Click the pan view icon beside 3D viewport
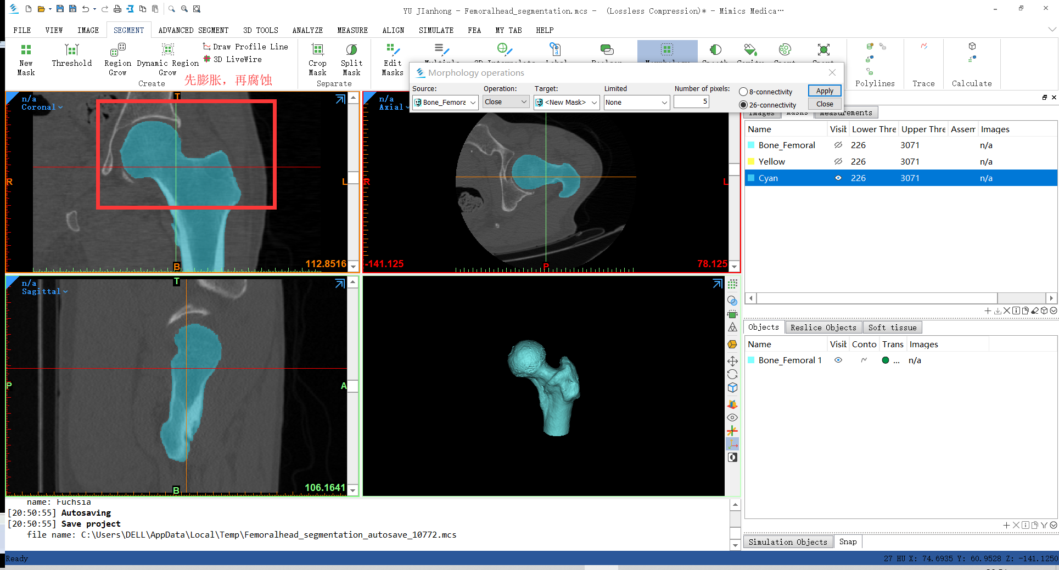Image resolution: width=1059 pixels, height=570 pixels. (732, 361)
